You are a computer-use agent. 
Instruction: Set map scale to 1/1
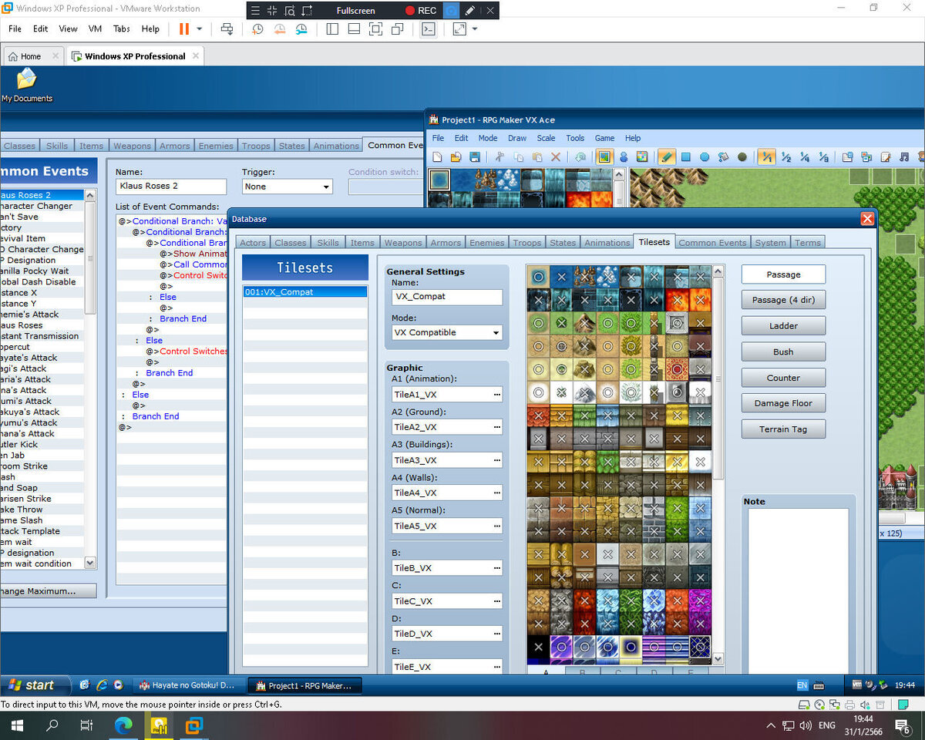pos(766,156)
